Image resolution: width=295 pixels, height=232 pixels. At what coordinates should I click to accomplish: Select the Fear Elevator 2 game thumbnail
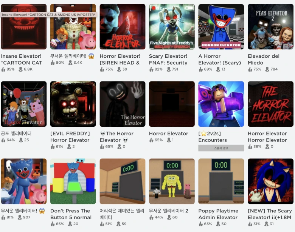click(x=270, y=27)
